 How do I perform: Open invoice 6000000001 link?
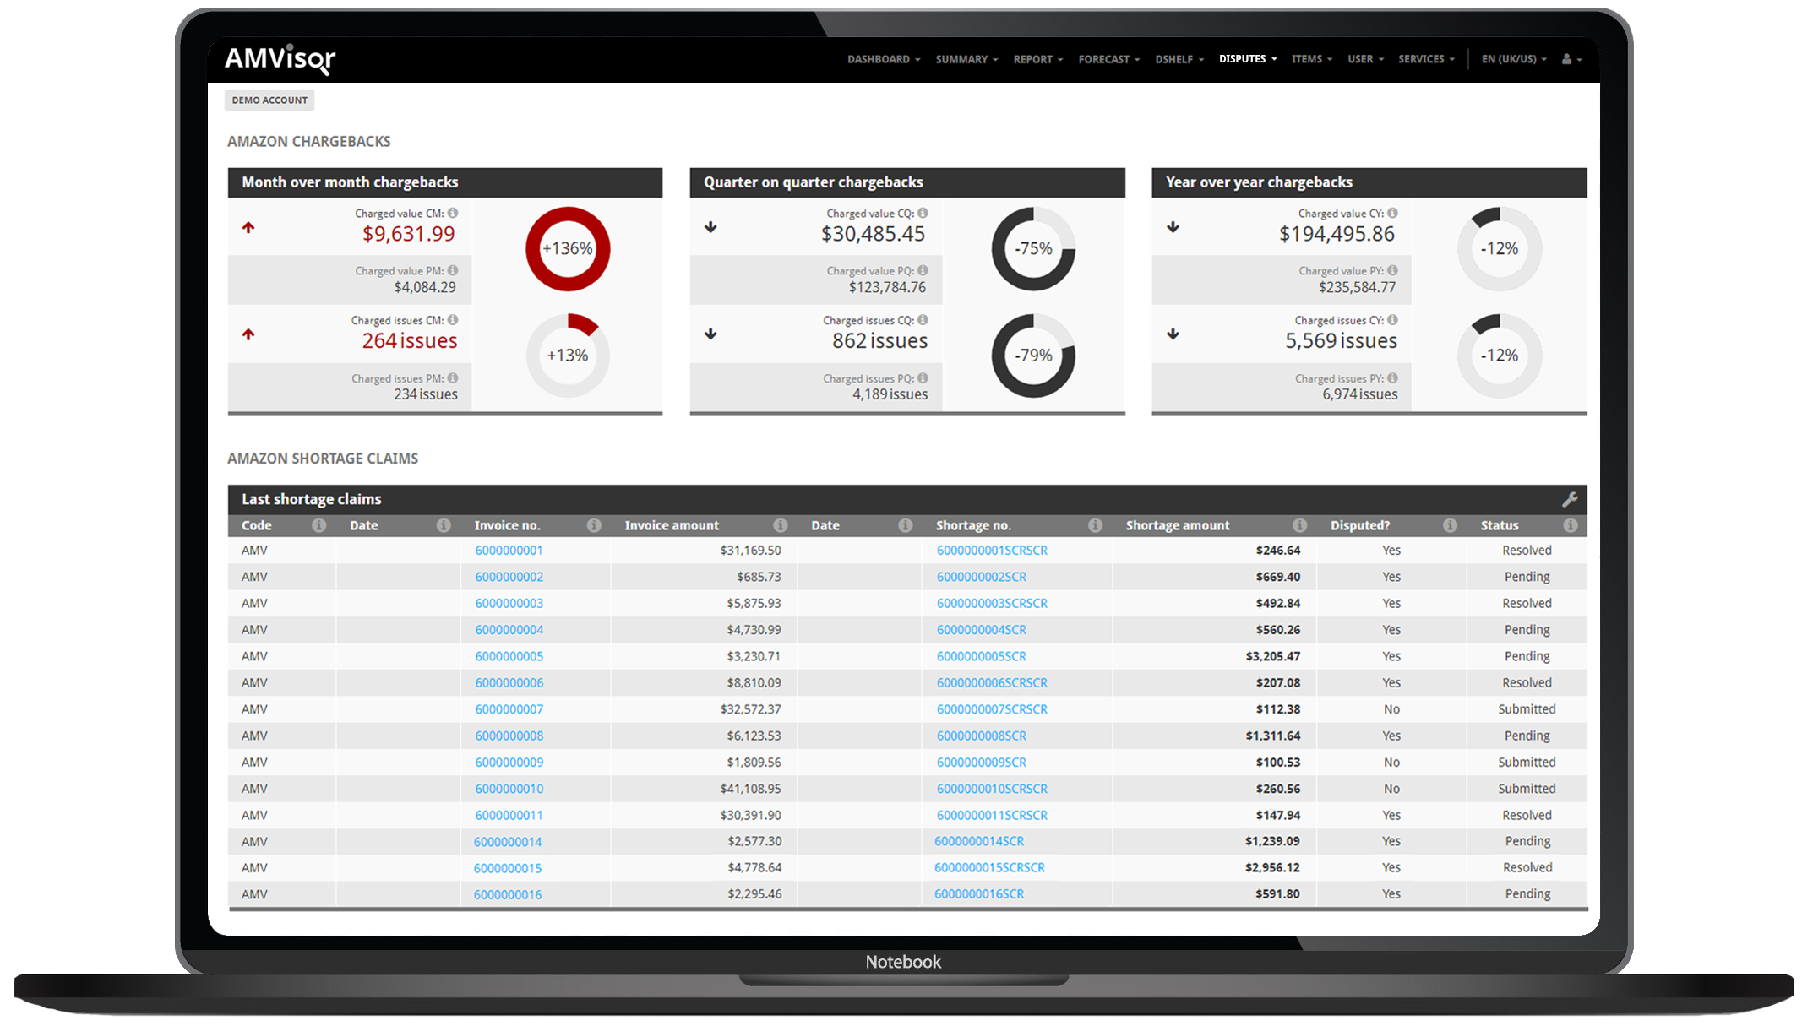click(x=508, y=550)
